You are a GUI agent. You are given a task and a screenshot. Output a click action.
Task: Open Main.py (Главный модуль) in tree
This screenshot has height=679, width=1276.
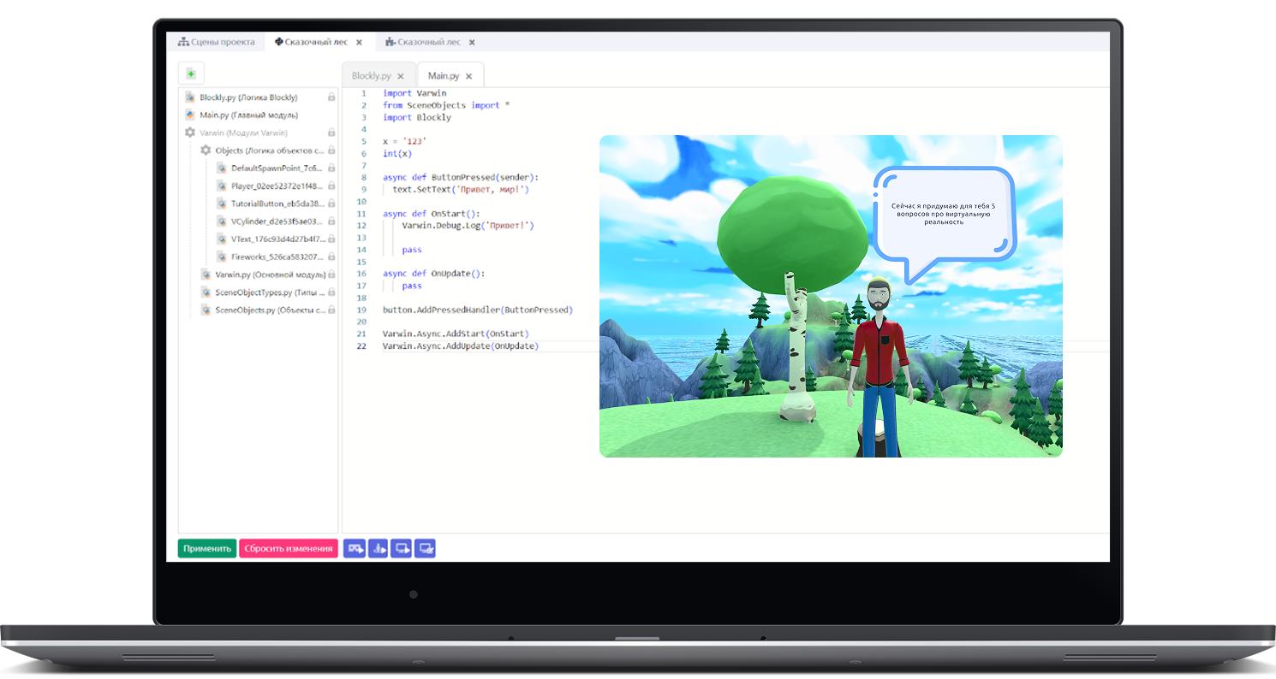(x=248, y=115)
